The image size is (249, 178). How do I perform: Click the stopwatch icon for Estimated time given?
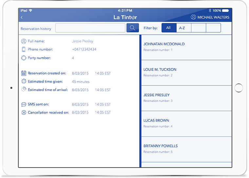[x=24, y=82]
